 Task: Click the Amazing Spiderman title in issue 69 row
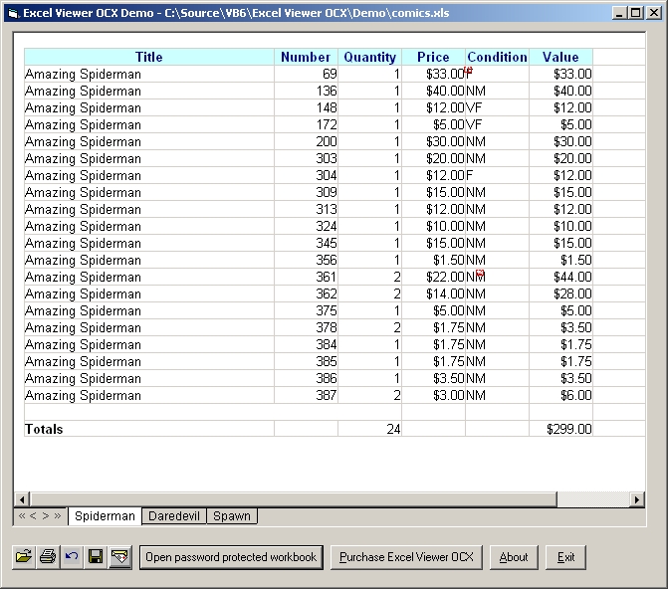pos(149,74)
